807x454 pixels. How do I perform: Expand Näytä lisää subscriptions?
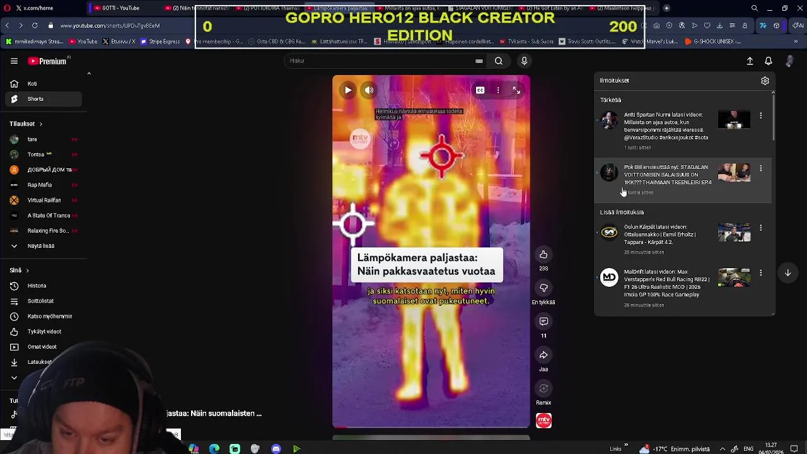(43, 246)
